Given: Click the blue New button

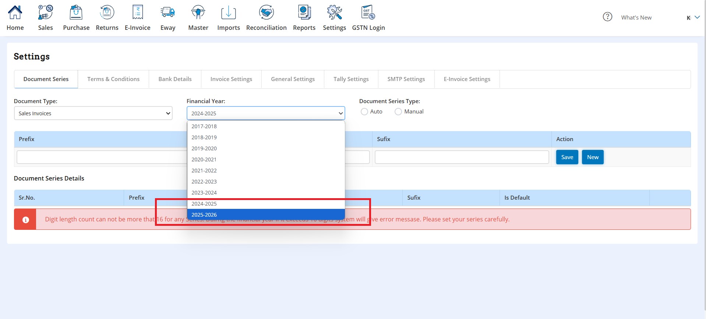Looking at the screenshot, I should [593, 157].
